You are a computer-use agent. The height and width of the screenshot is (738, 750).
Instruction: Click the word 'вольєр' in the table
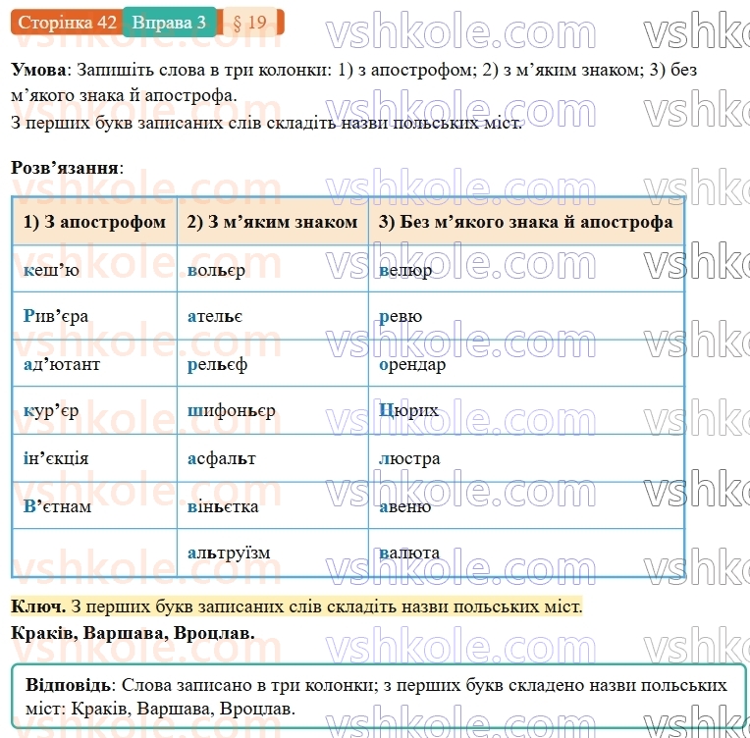tap(216, 270)
